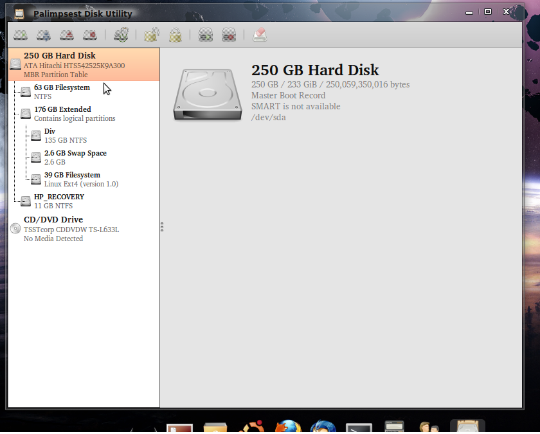This screenshot has width=540, height=434.
Task: Click the stop drive icon with red square
Action: tap(90, 35)
